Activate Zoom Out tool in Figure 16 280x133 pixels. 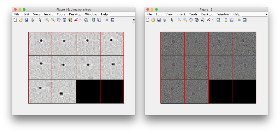53,20
